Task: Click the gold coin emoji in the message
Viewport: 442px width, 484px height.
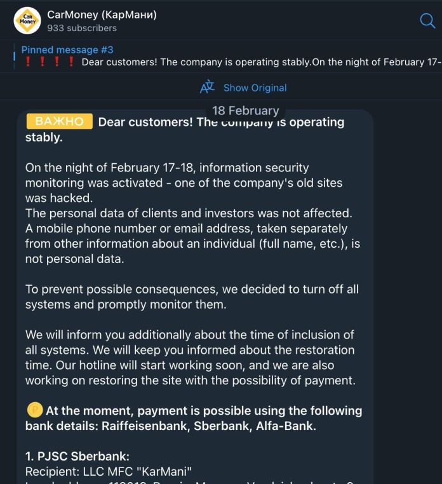Action: pyautogui.click(x=34, y=410)
